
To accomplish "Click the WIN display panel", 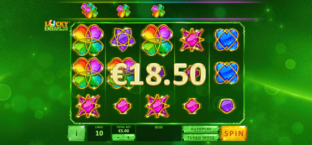I will 159,133.
